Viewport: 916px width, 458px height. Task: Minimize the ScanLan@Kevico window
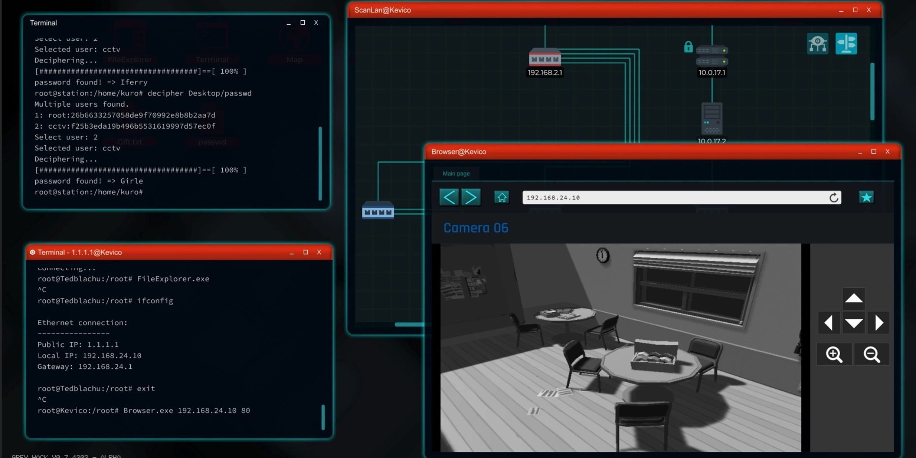(841, 10)
